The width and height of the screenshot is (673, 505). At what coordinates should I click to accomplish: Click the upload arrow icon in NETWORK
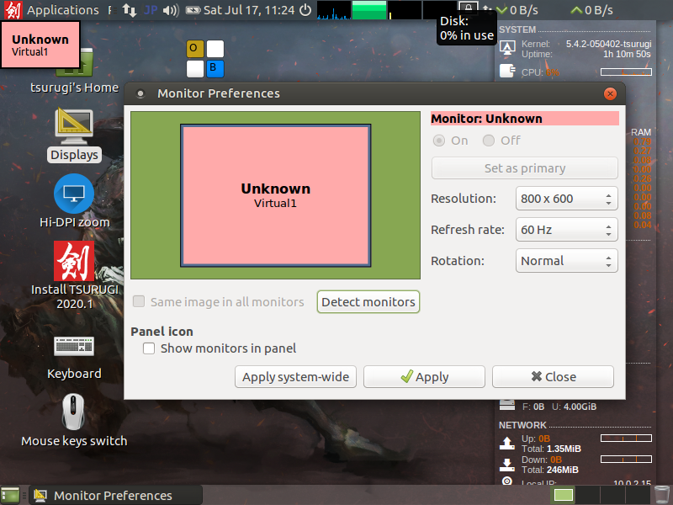point(507,443)
